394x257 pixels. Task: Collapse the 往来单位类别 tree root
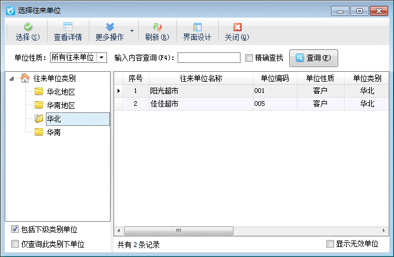[x=13, y=78]
